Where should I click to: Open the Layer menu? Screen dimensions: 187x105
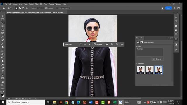21,4
